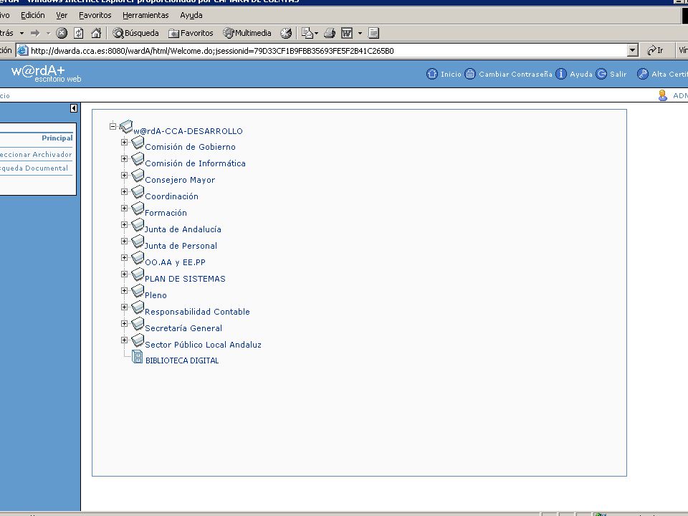Open dropdown arrow next to Word edit icon

360,33
